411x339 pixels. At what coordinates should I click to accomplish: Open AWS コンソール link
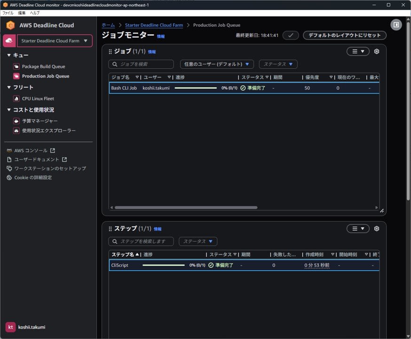click(x=31, y=150)
